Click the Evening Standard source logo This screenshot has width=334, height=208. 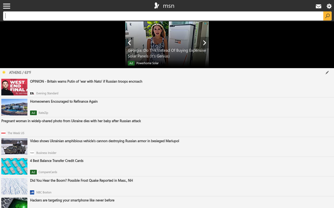tap(32, 93)
